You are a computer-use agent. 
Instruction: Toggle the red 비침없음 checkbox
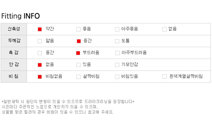coord(40,77)
